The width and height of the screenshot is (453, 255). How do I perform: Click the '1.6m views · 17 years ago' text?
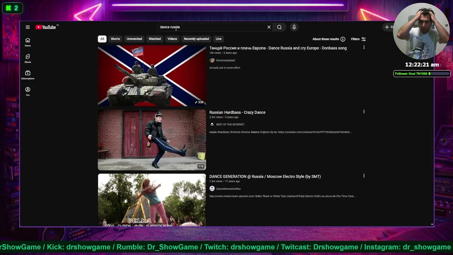tap(224, 181)
